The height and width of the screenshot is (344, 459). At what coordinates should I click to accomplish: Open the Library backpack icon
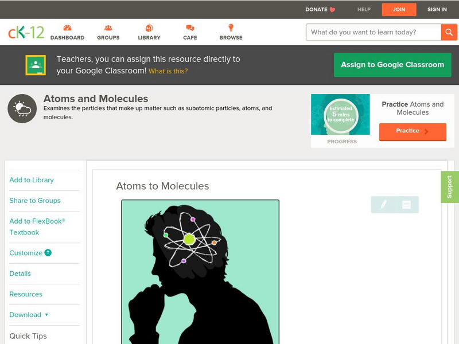[149, 28]
